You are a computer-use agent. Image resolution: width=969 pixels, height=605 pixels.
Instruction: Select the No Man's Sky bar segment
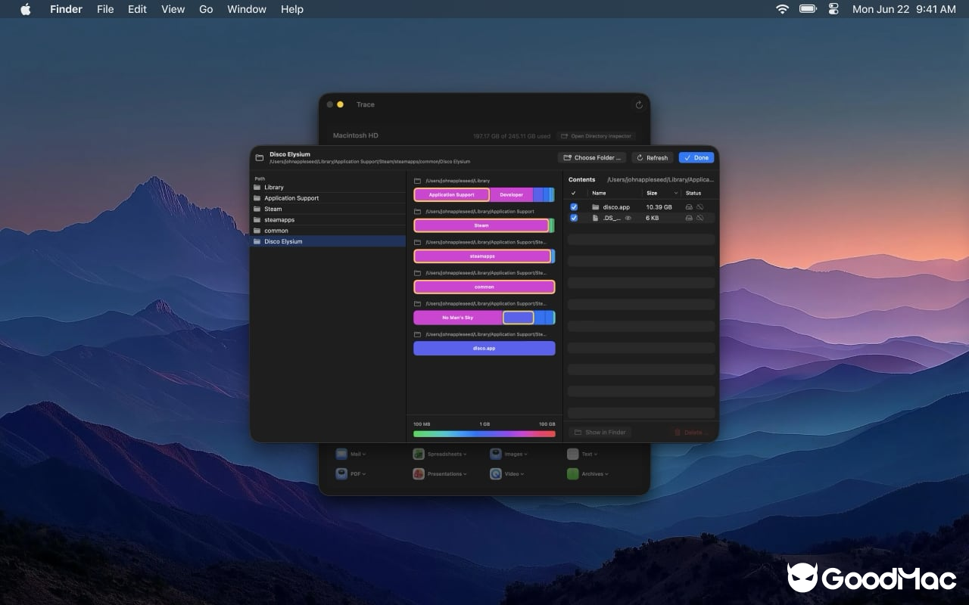click(x=458, y=318)
